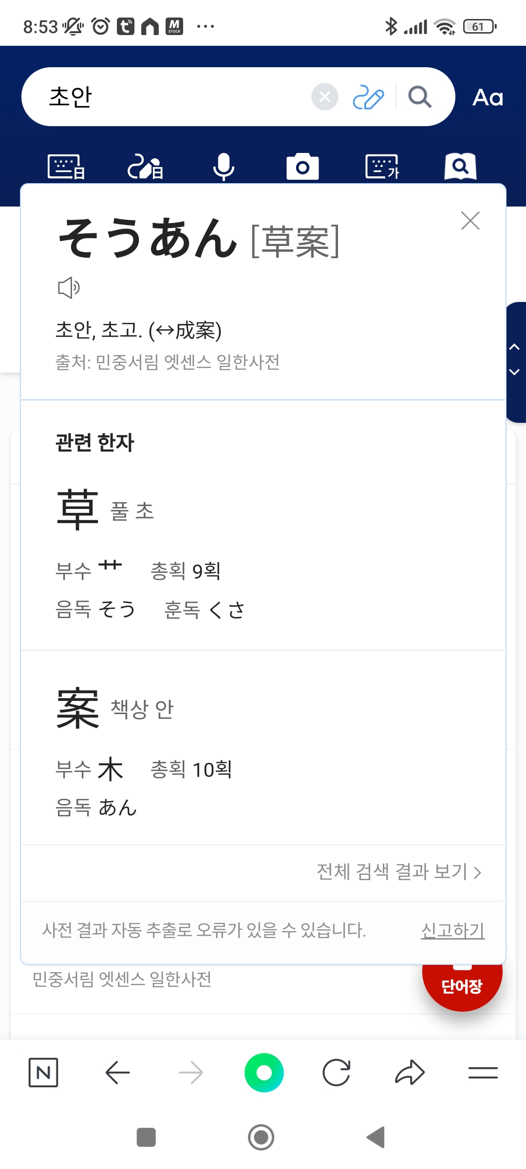Reload the page with refresh icon
The height and width of the screenshot is (1169, 526).
click(x=337, y=1073)
